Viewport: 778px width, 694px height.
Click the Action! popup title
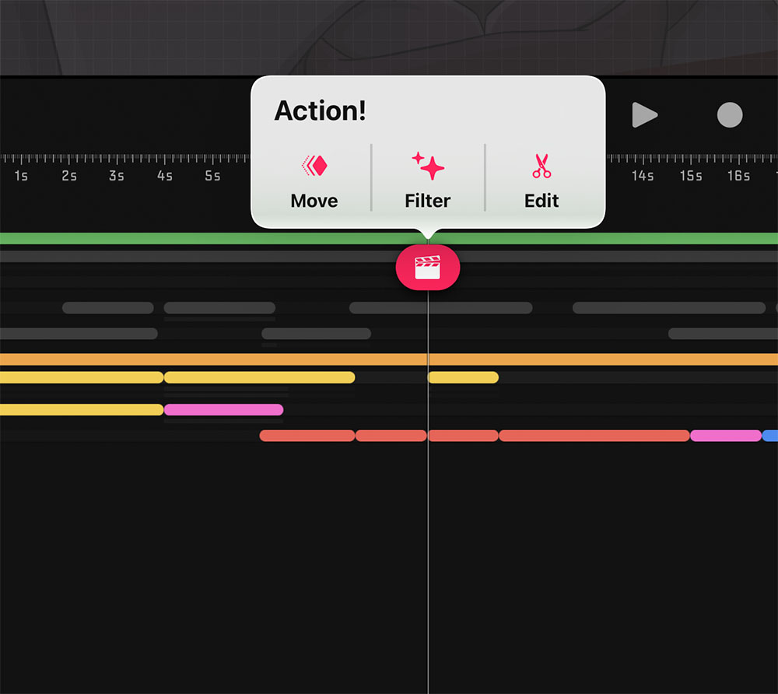coord(320,111)
